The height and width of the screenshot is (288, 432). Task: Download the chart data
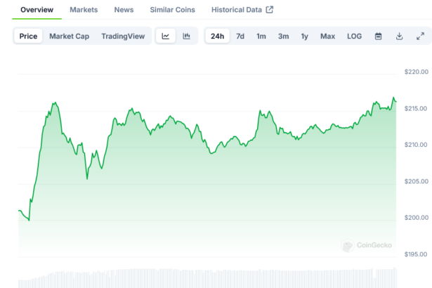click(399, 37)
